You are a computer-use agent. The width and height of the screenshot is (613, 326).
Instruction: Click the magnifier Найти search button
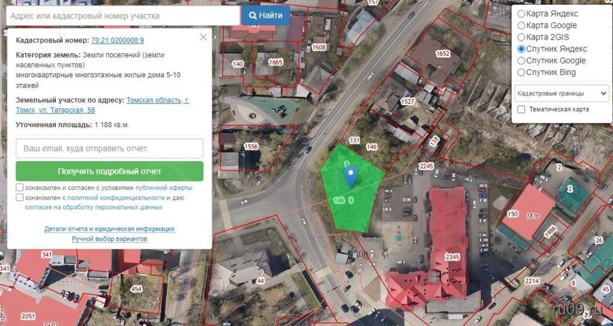(265, 16)
